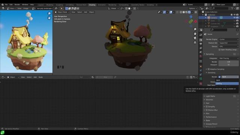Select material preview shading mode icon
The height and width of the screenshot is (135, 240).
click(187, 12)
